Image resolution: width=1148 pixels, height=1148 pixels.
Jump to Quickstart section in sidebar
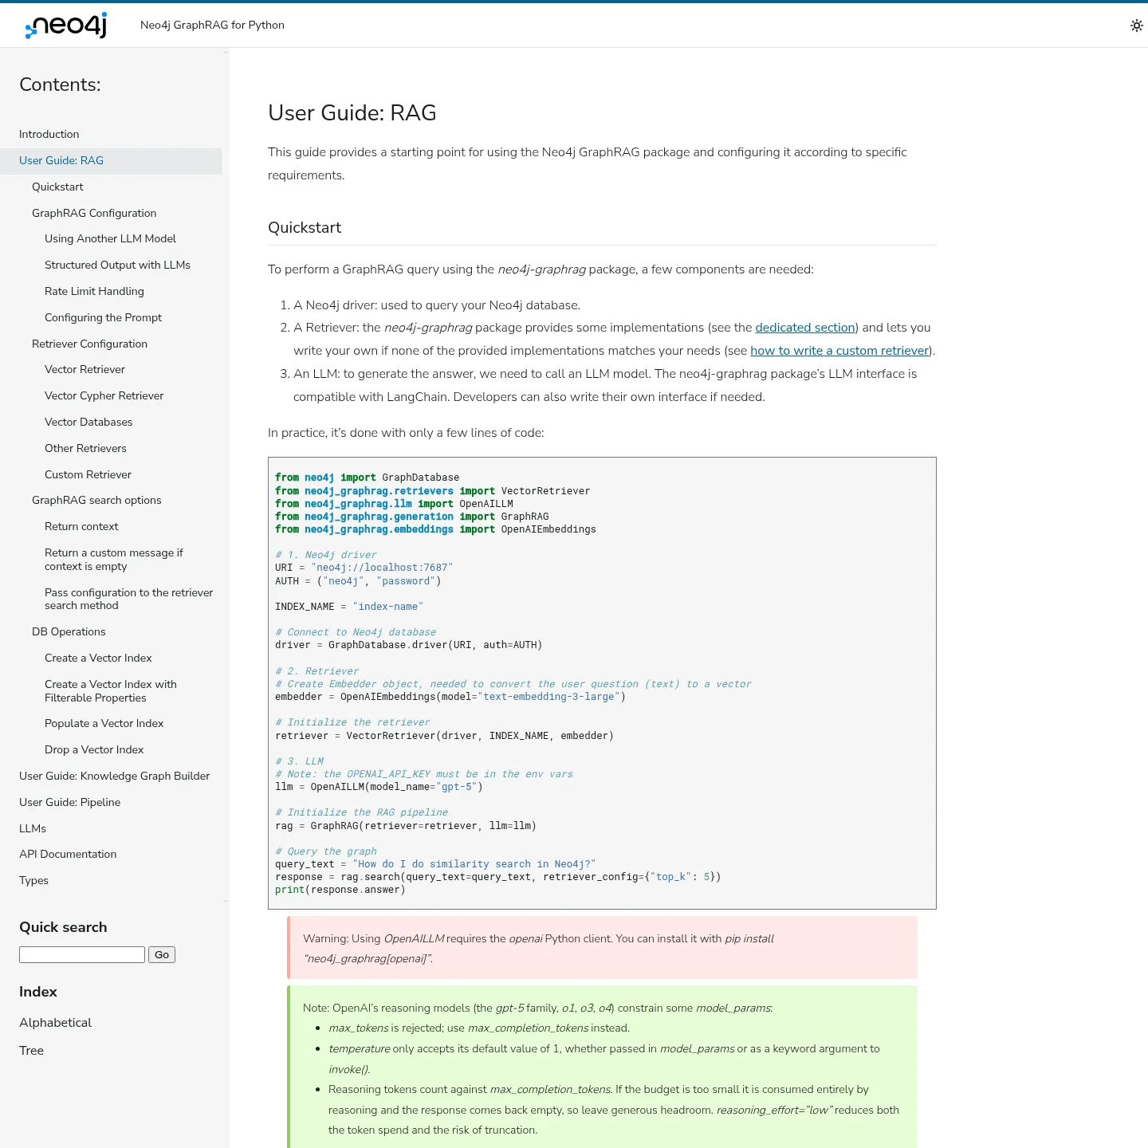point(57,187)
